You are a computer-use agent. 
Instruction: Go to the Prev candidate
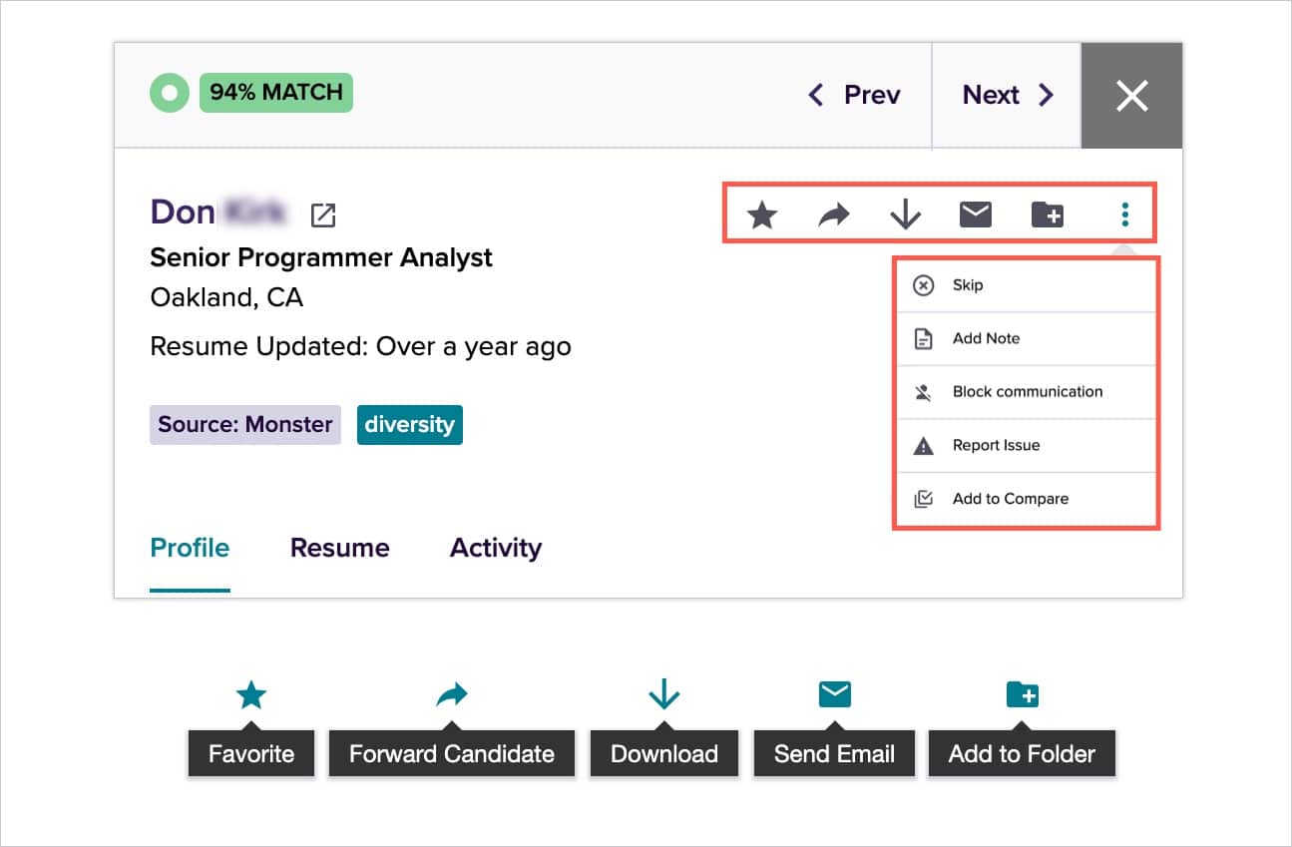click(x=854, y=95)
